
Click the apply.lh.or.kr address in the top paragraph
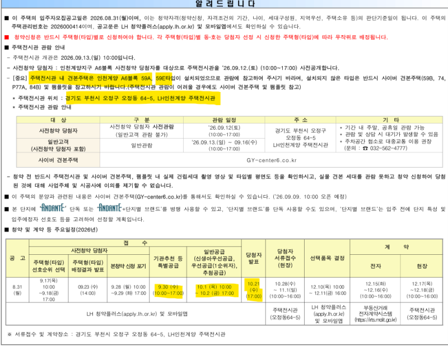point(176,26)
